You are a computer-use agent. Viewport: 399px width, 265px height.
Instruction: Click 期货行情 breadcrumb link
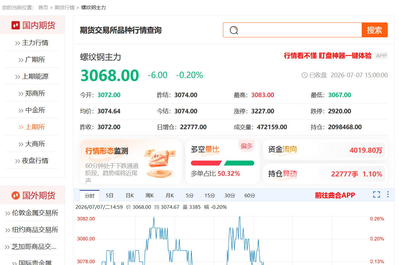pos(65,7)
